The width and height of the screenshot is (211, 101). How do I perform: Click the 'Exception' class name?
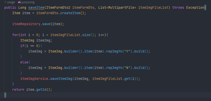[x=195, y=8]
